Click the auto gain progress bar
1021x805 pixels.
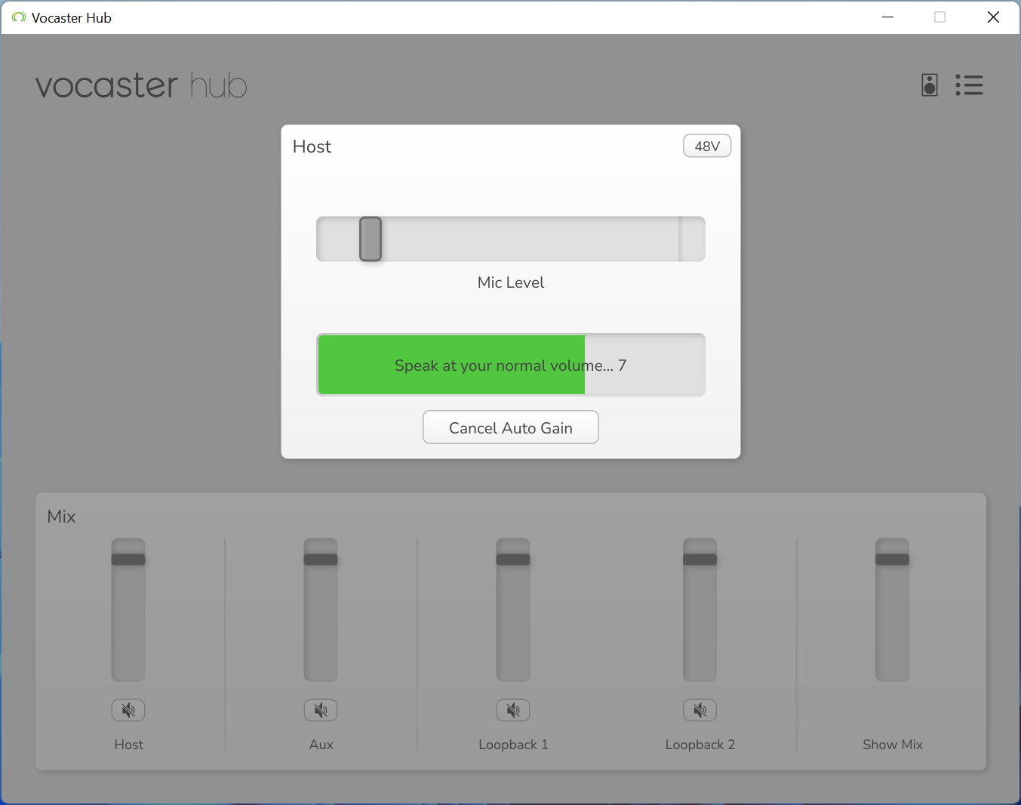point(511,365)
